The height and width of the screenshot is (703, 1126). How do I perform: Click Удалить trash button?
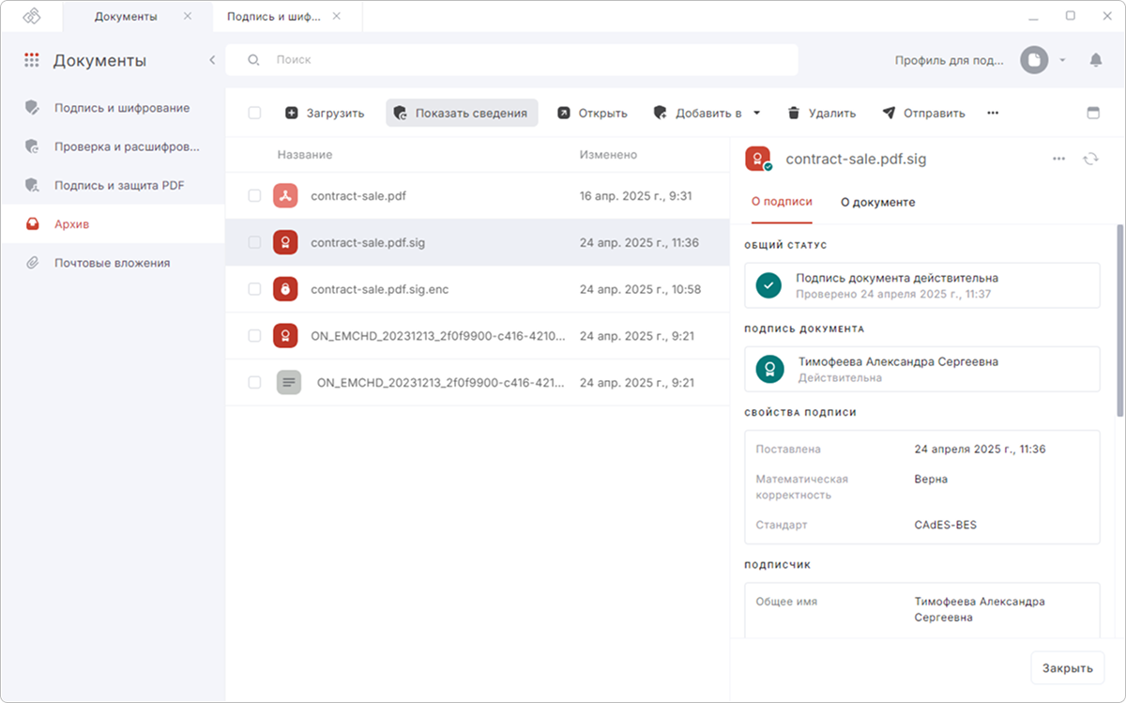point(822,113)
